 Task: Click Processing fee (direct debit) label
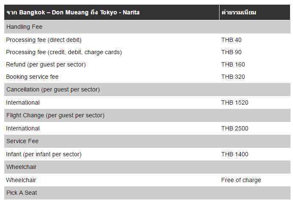click(44, 40)
